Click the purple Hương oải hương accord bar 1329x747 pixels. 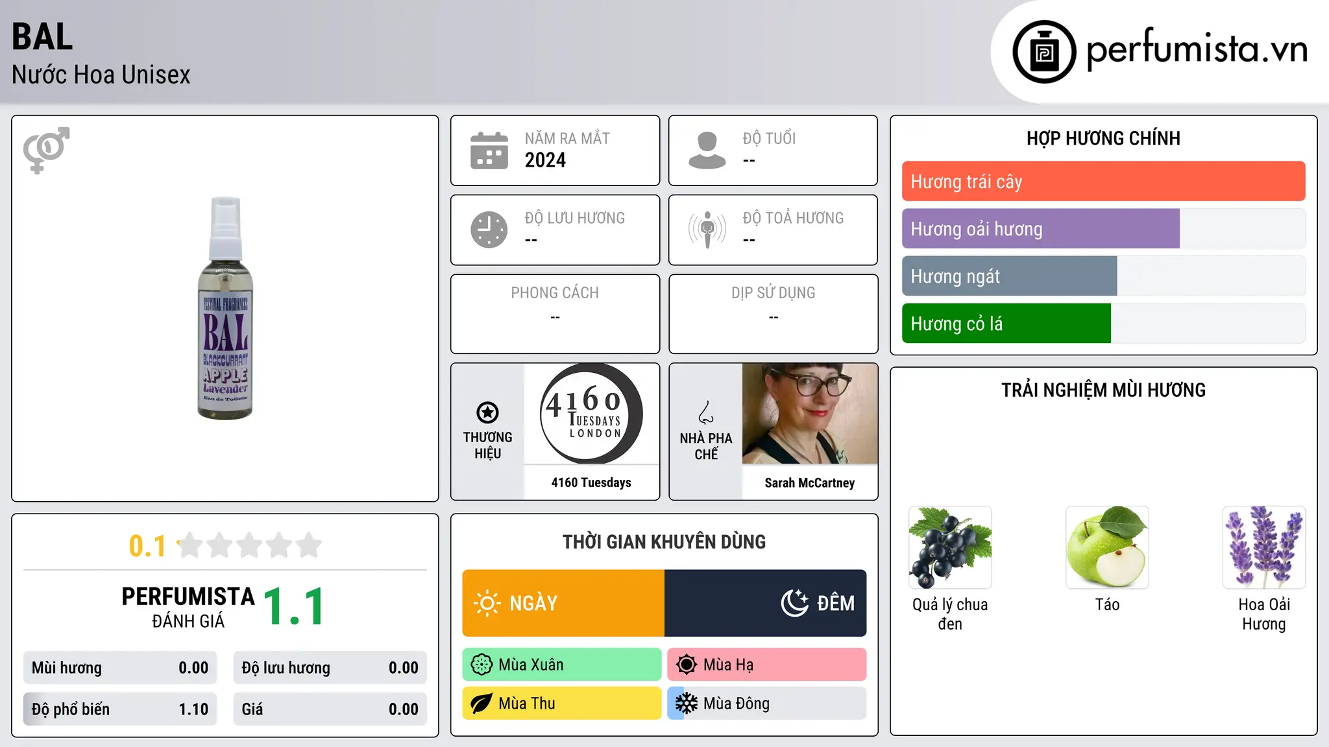[x=1041, y=229]
